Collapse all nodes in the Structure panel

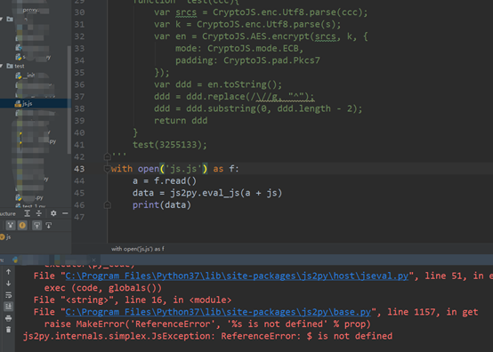(38, 213)
